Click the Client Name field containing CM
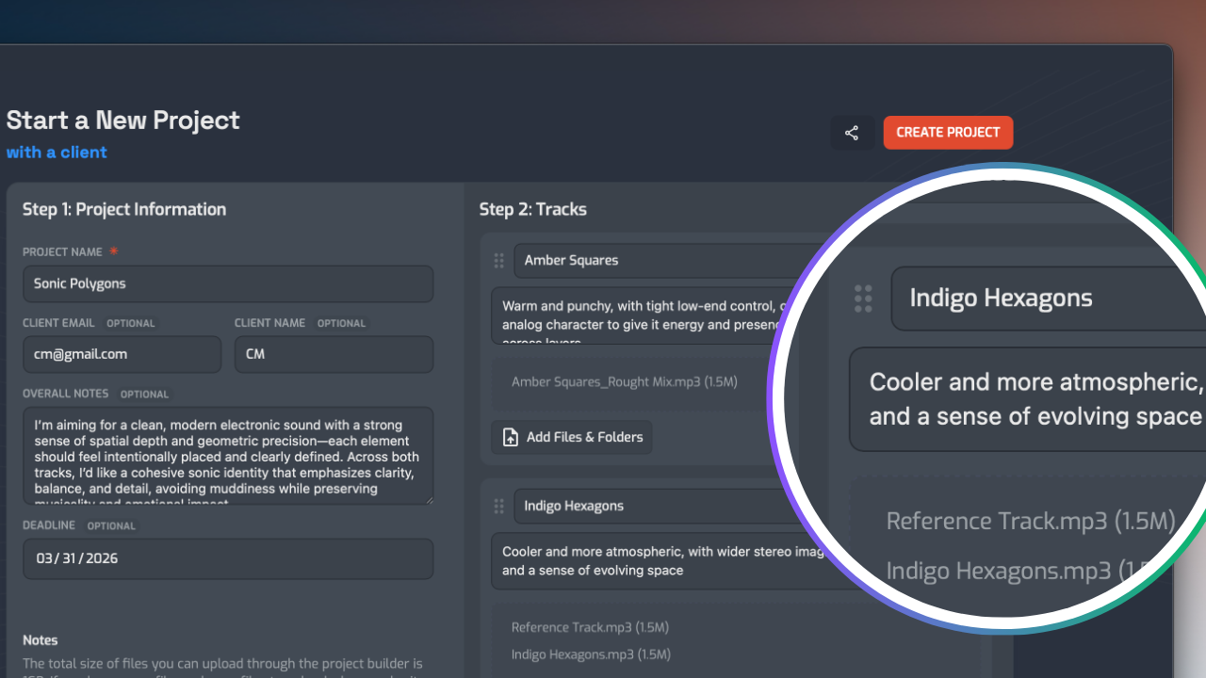This screenshot has width=1206, height=678. point(334,355)
